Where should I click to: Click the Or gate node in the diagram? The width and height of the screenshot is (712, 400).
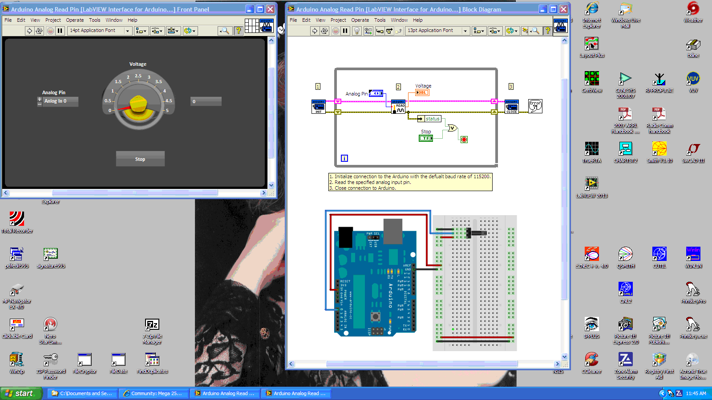coord(453,128)
